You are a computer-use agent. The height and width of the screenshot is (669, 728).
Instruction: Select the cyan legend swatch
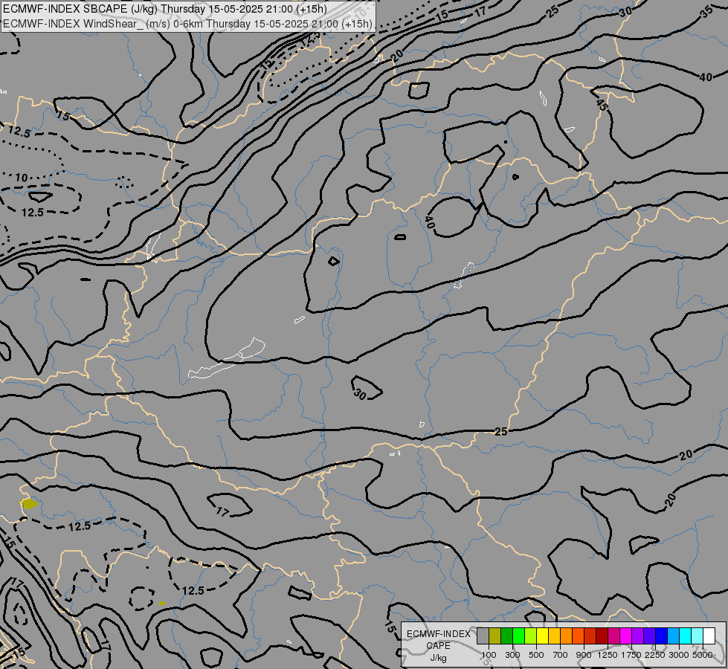click(686, 636)
